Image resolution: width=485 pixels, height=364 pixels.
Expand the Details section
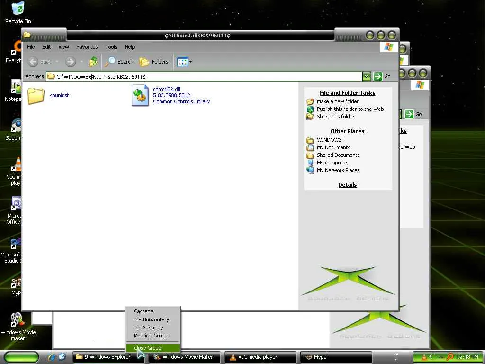[x=347, y=185]
